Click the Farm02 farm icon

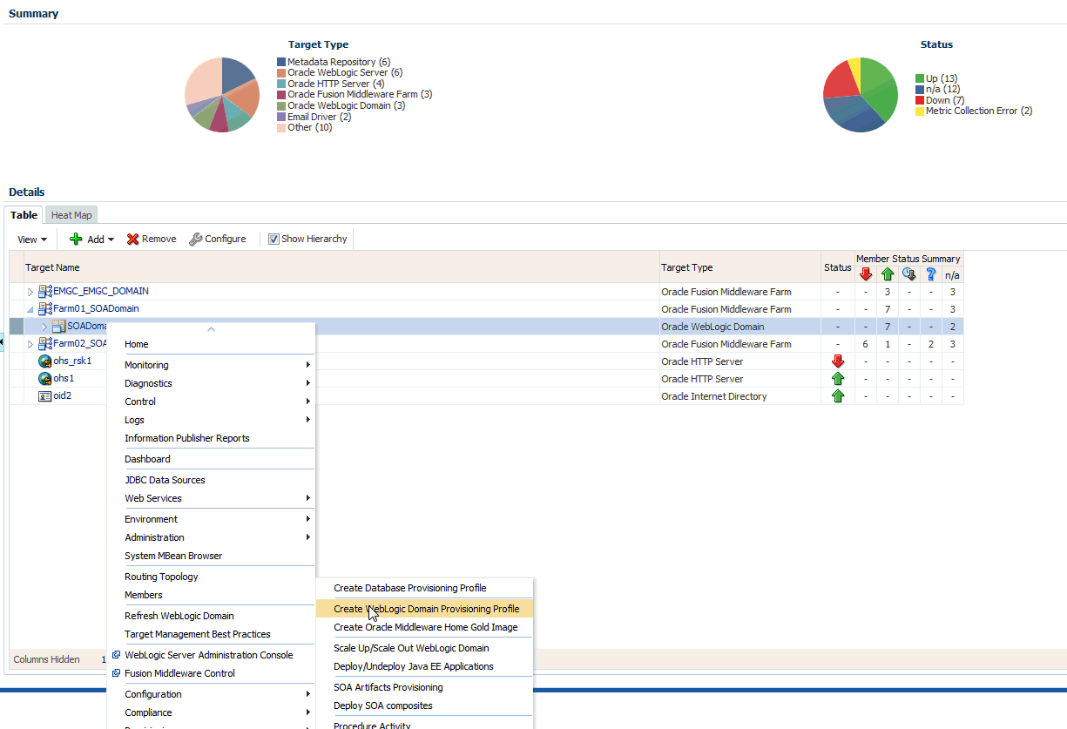[45, 344]
